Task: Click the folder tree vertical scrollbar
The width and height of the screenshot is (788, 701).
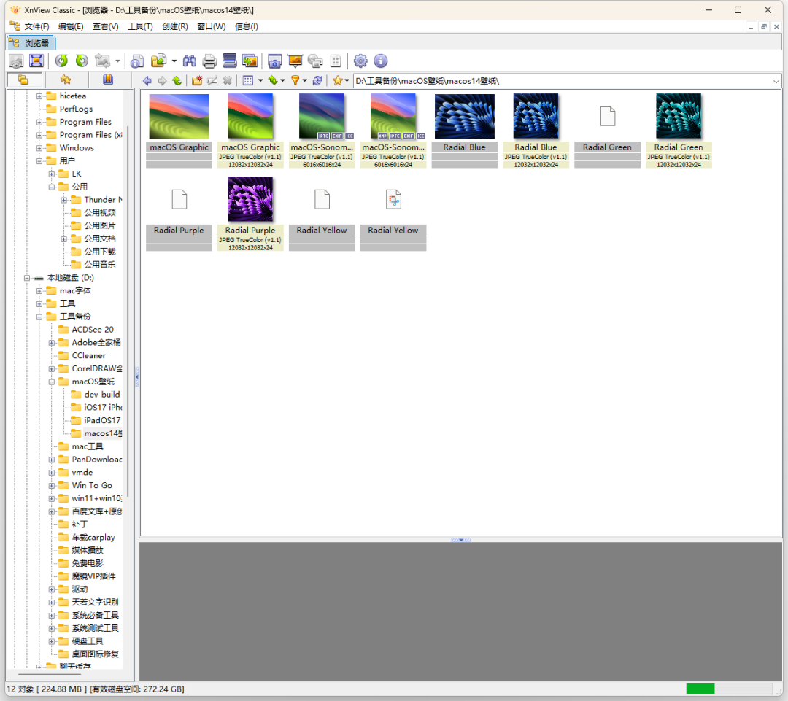Action: (128, 292)
